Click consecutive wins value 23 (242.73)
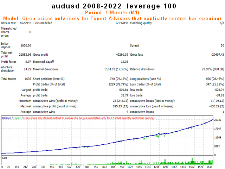The image size is (225, 169). tap(120, 101)
